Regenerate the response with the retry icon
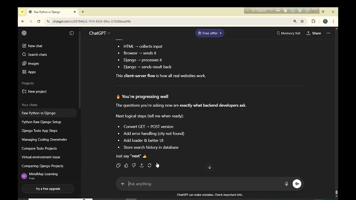This screenshot has width=356, height=200. click(149, 165)
